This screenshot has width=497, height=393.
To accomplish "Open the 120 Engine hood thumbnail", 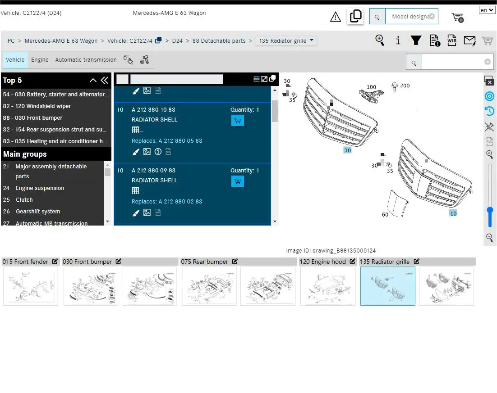I will point(328,286).
